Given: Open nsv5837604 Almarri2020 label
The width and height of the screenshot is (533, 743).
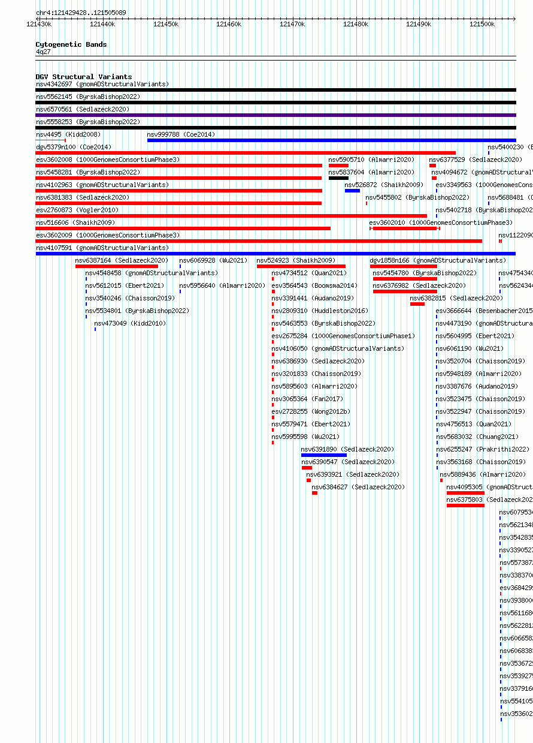Looking at the screenshot, I should (x=371, y=172).
